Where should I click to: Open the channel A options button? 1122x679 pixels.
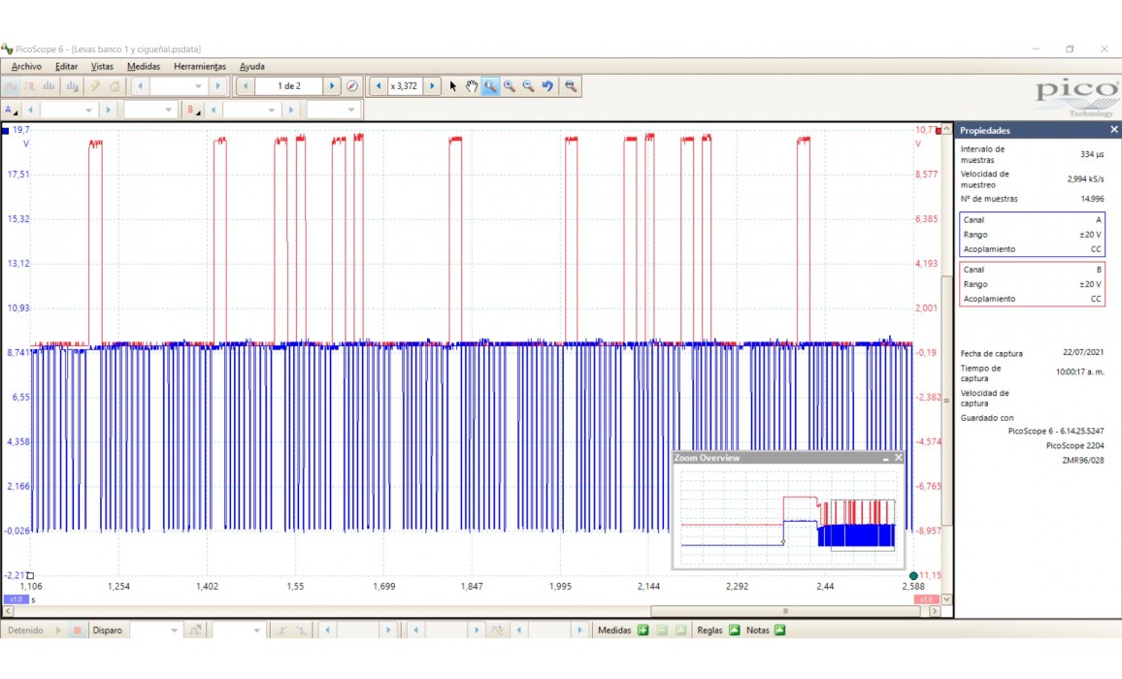pos(11,111)
